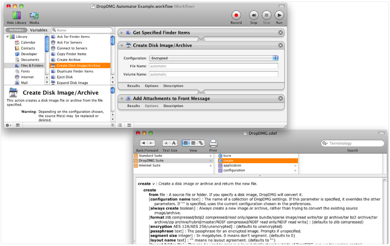Start recording with the Record button
The height and width of the screenshot is (246, 390).
click(236, 15)
